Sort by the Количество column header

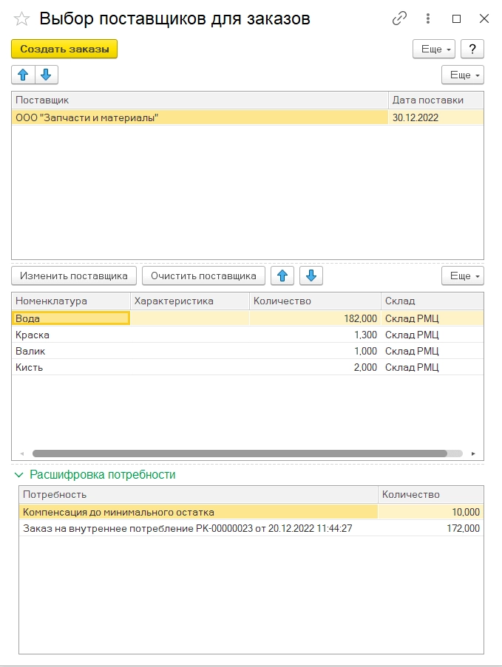coord(315,301)
